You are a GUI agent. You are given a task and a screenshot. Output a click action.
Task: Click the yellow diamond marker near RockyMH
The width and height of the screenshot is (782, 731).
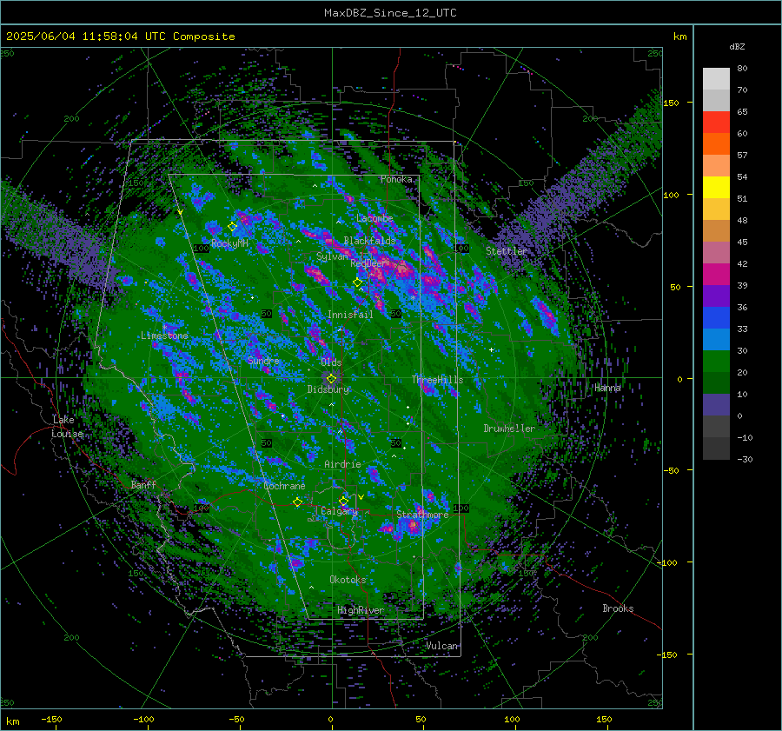pos(232,227)
